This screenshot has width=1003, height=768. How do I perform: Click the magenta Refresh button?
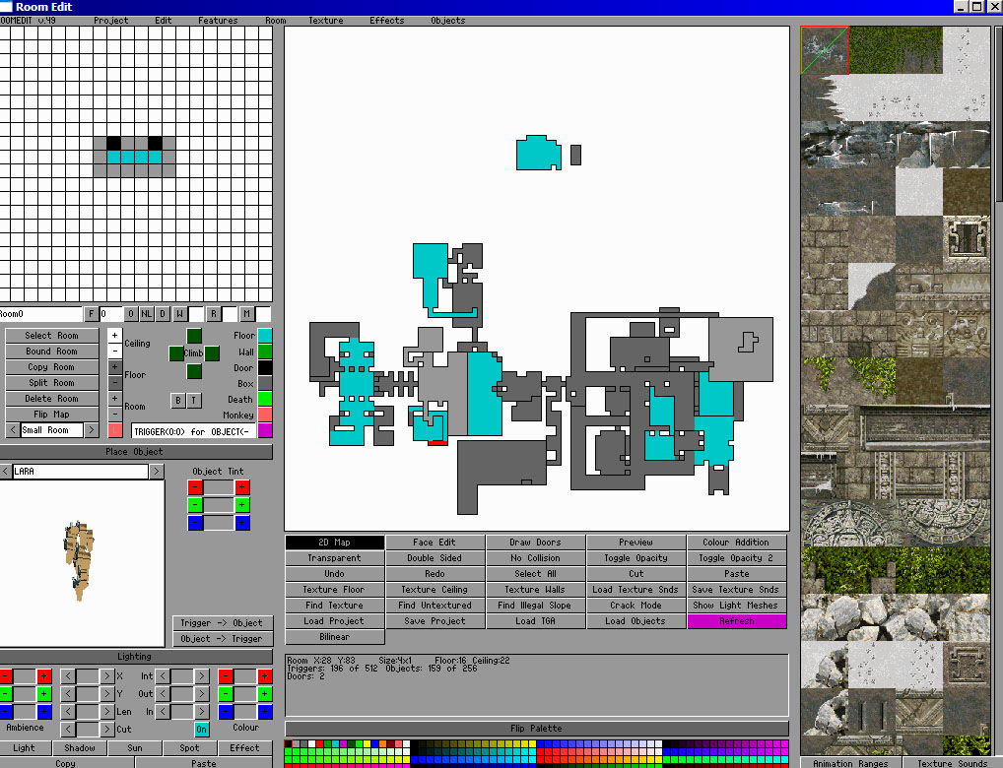[x=736, y=621]
